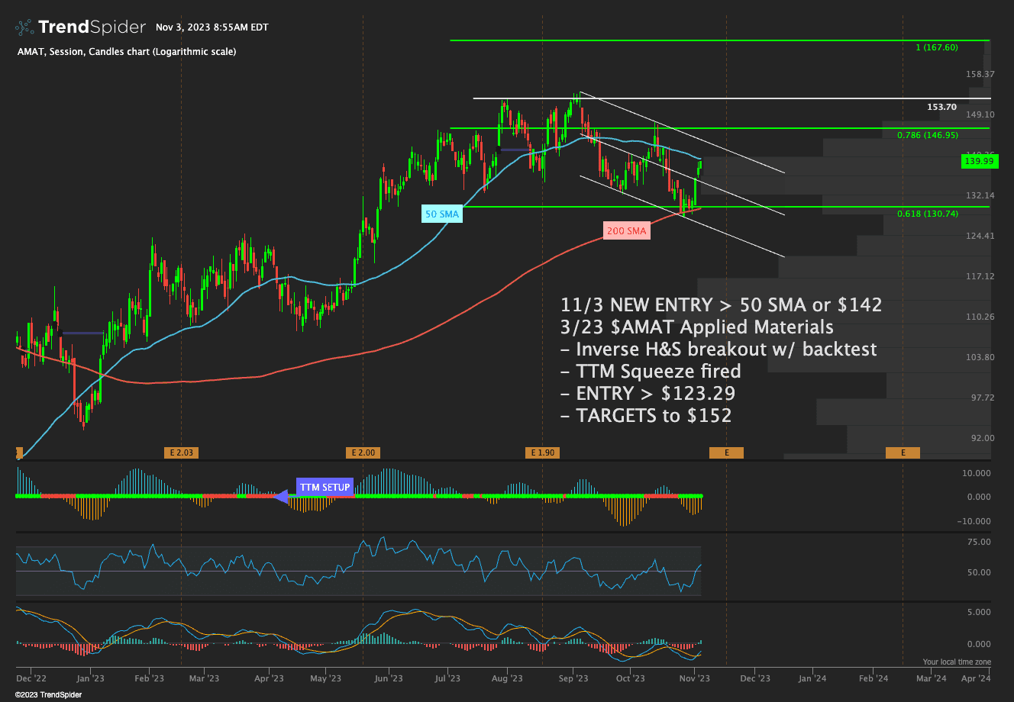The width and height of the screenshot is (1014, 702).
Task: Click the purple TTM SETUP arrow label
Action: 324,488
